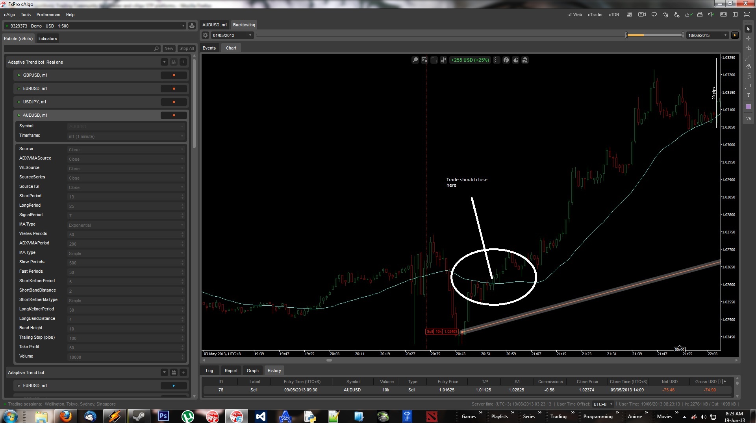Zoom in chart with magnifier icon
This screenshot has height=424, width=756.
point(415,60)
